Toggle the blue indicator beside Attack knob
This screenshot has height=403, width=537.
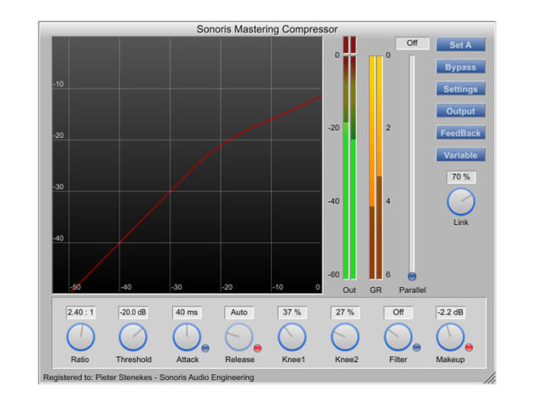pyautogui.click(x=205, y=348)
